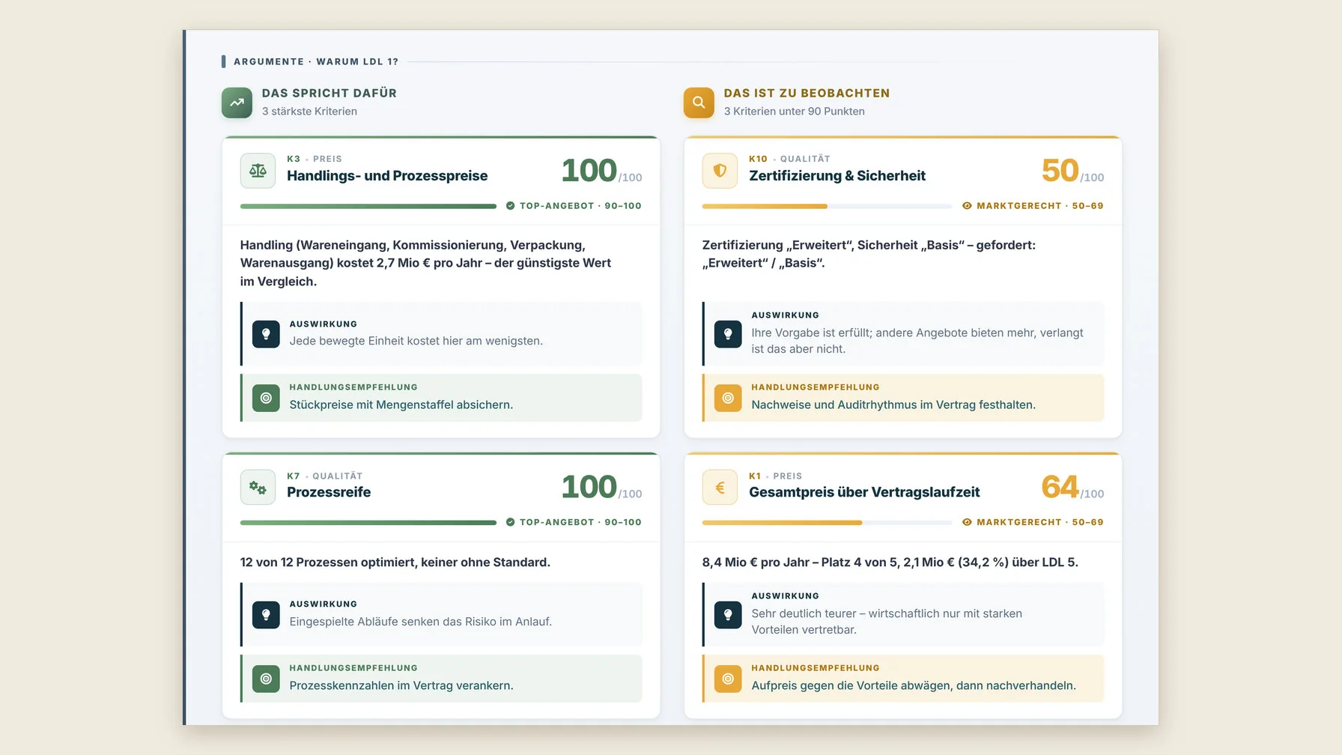The height and width of the screenshot is (755, 1342).
Task: Click the target icon next to 'Stückpreise mit Mengenstaffel'
Action: tap(266, 398)
